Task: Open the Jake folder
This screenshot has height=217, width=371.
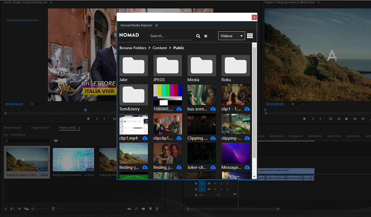Action: pos(134,66)
